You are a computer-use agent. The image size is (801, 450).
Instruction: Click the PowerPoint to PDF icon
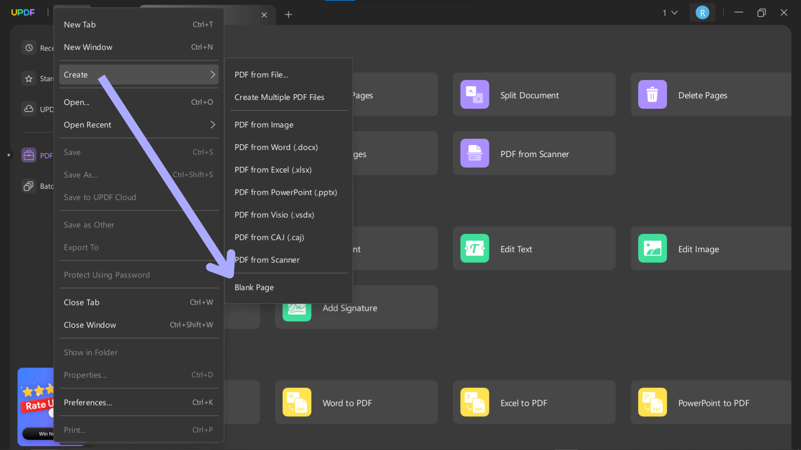652,402
